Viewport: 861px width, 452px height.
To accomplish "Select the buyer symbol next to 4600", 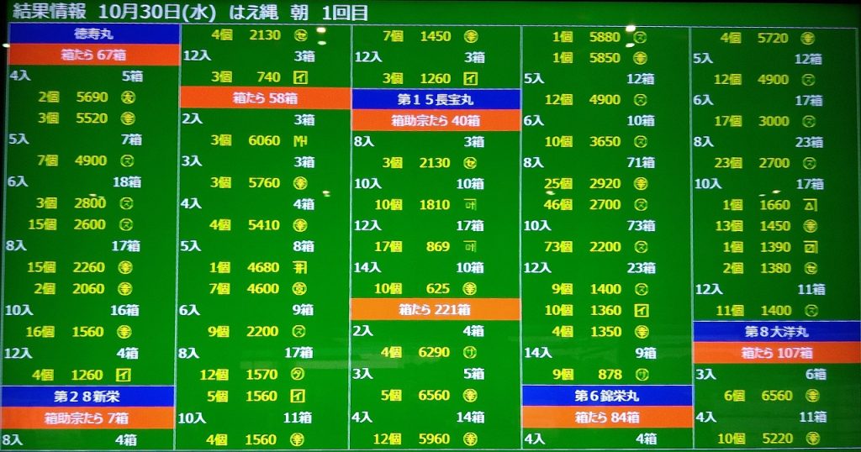I will tap(300, 289).
